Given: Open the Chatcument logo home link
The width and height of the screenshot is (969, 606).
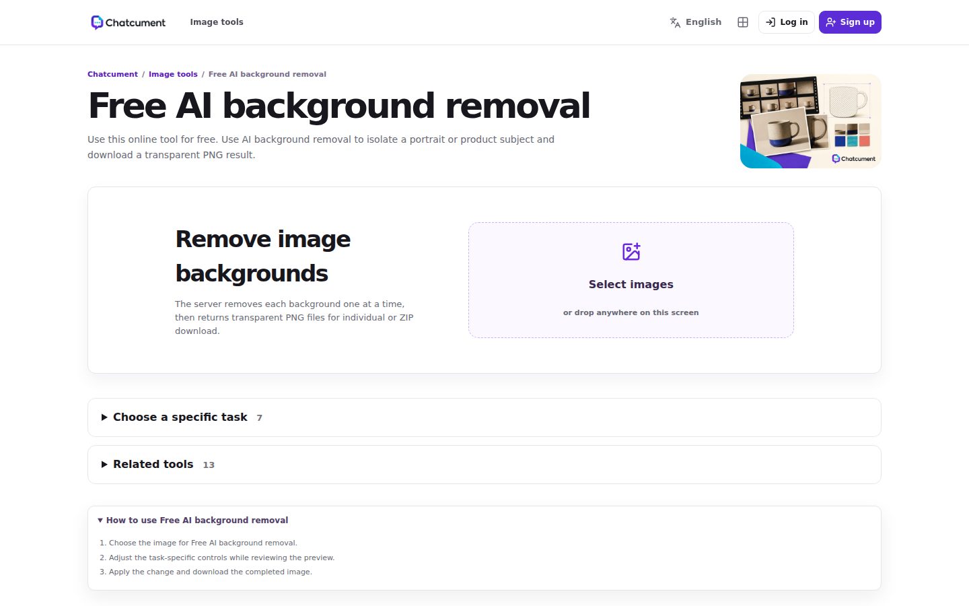Looking at the screenshot, I should tap(128, 22).
